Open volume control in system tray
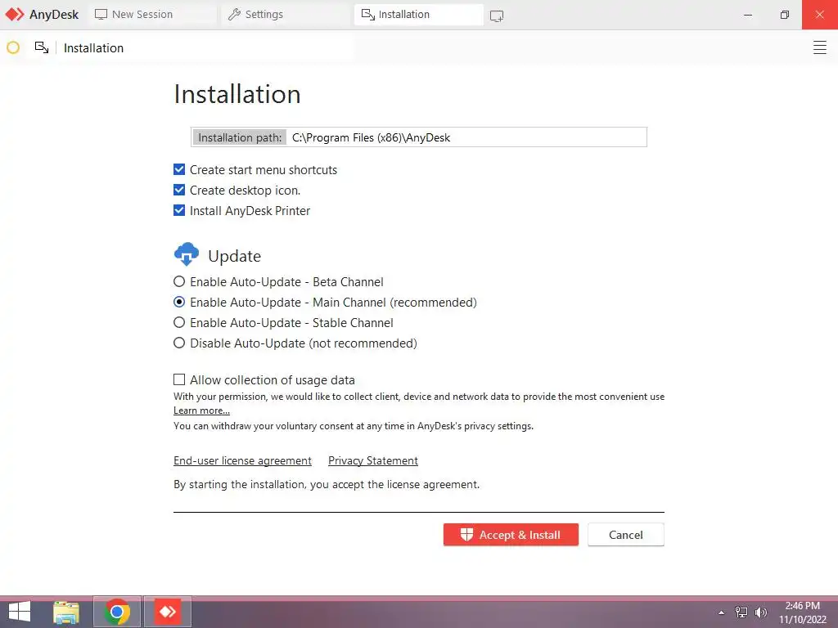This screenshot has width=838, height=628. click(x=761, y=612)
